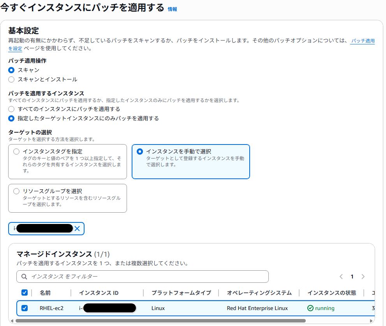The height and width of the screenshot is (326, 386).
Task: Choose すべてのインスタンスにパッチを適用する option
Action: [11, 109]
